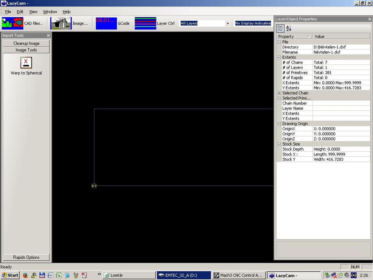Select the Warp to Spherical tool

[26, 63]
